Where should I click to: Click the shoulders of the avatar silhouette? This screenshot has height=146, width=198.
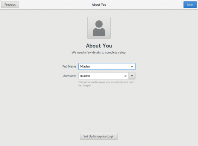99,32
